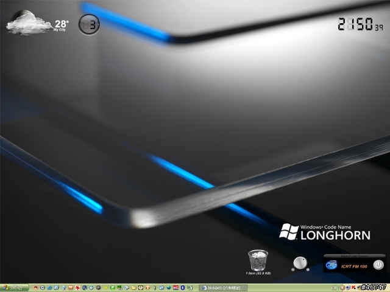The height and width of the screenshot is (292, 390).
Task: Click the ICRT FM 100 station label
Action: click(x=354, y=266)
